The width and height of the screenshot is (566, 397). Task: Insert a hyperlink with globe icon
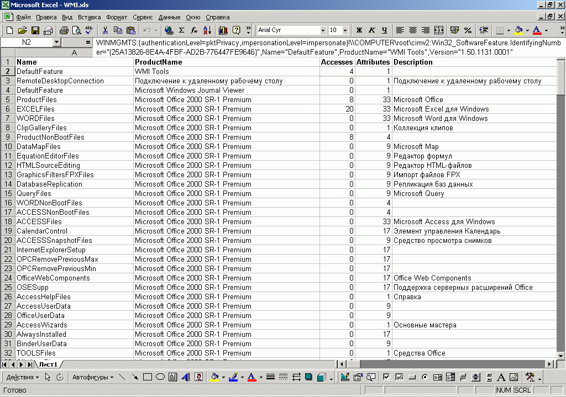click(169, 30)
